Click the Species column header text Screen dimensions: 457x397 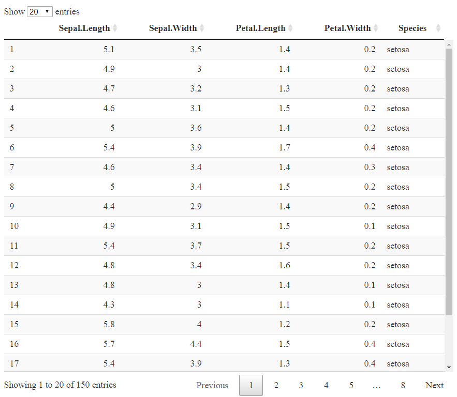pos(412,28)
